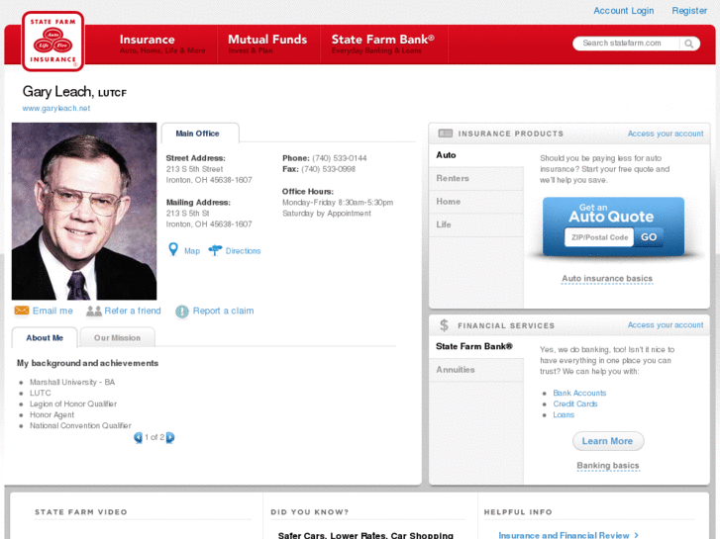Click the Email me link
Image resolution: width=720 pixels, height=539 pixels.
[x=52, y=311]
